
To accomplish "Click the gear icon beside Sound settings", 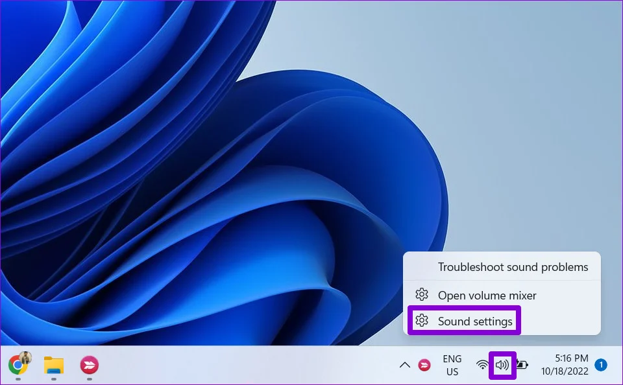I will click(x=422, y=321).
